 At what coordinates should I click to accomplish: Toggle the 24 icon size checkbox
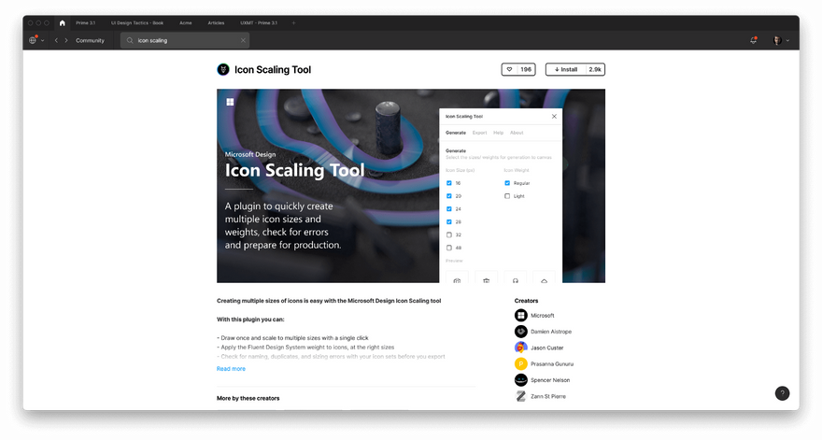[448, 208]
